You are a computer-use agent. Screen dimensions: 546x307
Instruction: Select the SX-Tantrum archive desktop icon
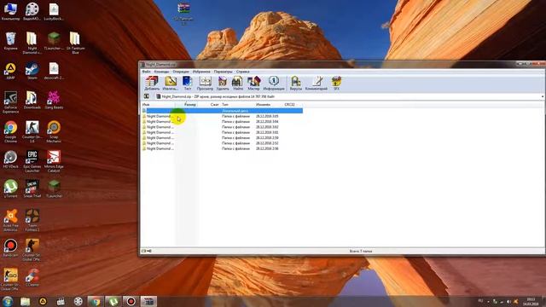point(183,14)
